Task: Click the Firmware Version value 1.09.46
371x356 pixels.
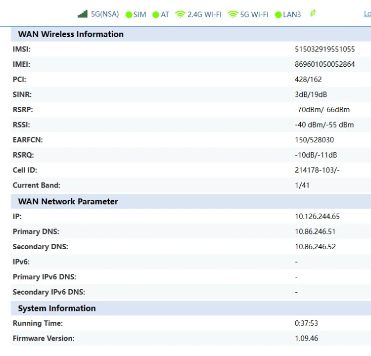Action: tap(306, 339)
